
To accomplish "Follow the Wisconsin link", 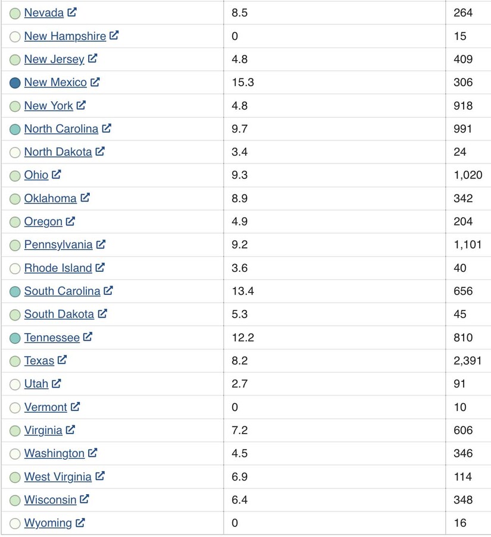I will click(50, 500).
